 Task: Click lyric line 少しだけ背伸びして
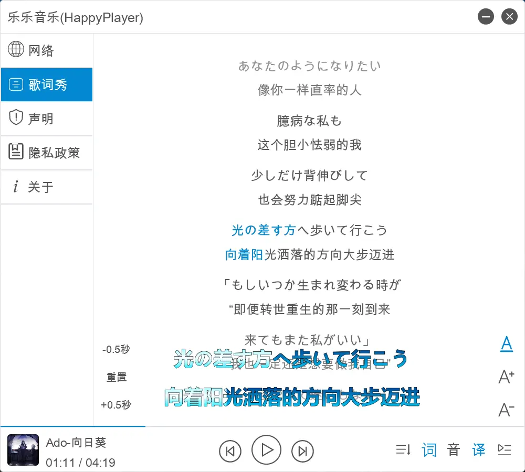[309, 175]
